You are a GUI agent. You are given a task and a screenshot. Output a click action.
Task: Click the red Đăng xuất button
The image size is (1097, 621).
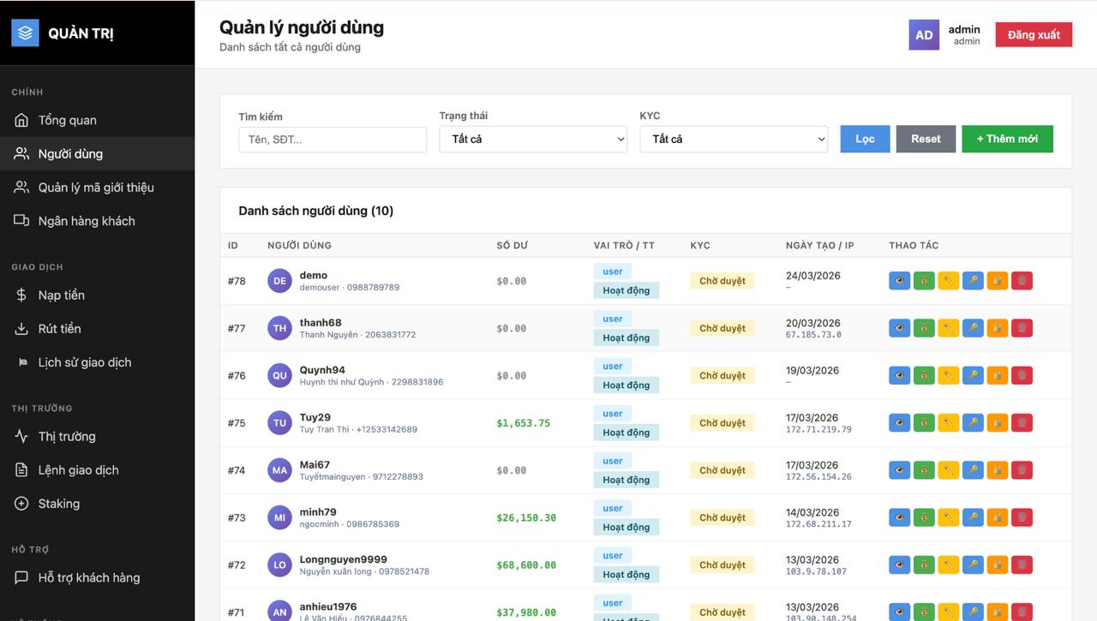point(1034,35)
